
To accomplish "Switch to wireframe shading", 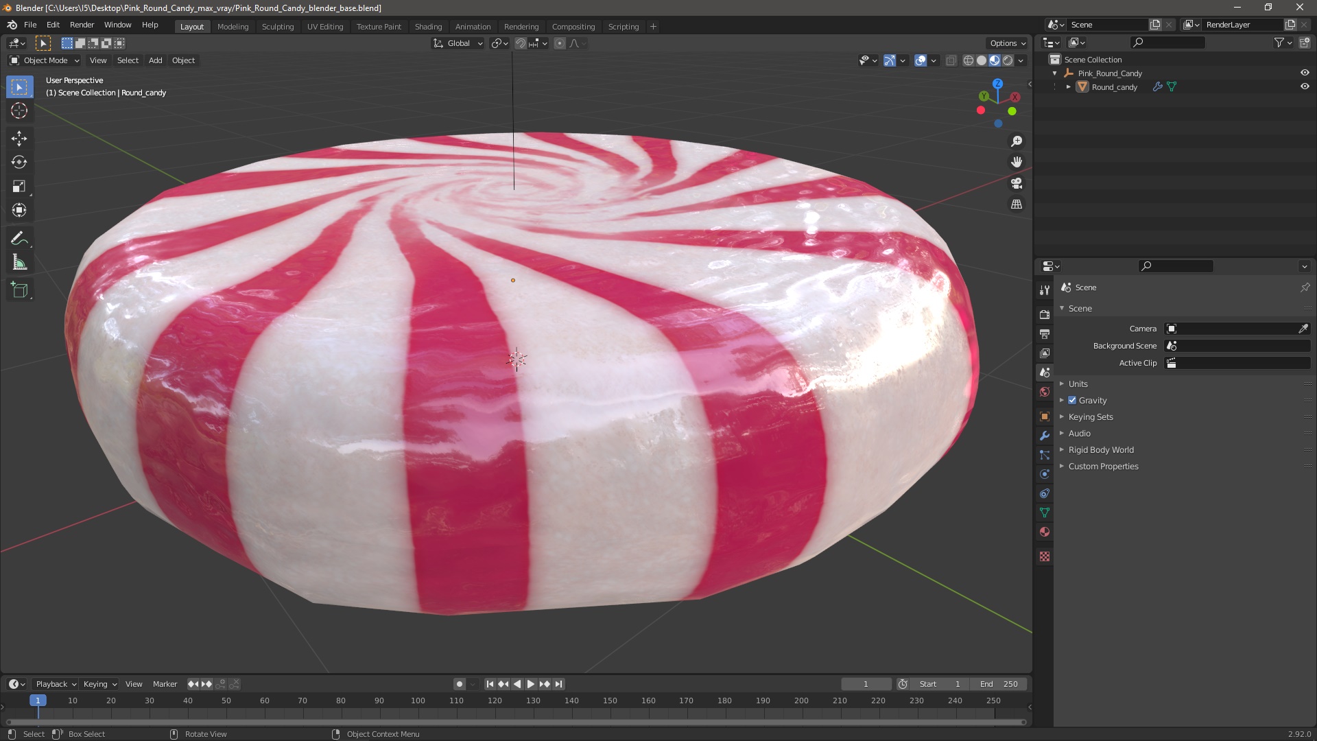I will pyautogui.click(x=969, y=60).
